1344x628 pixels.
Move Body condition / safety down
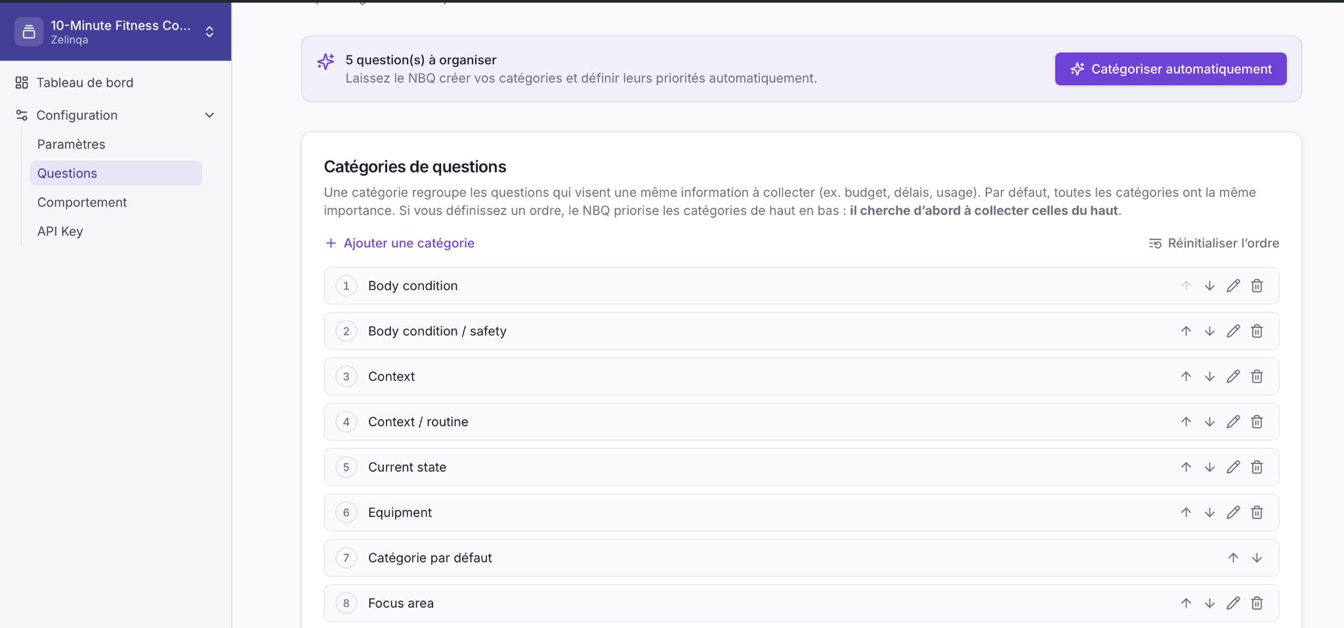[x=1209, y=331]
